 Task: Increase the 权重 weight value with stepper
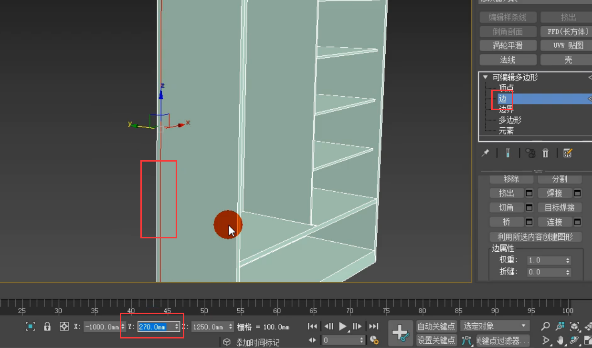[x=567, y=258]
